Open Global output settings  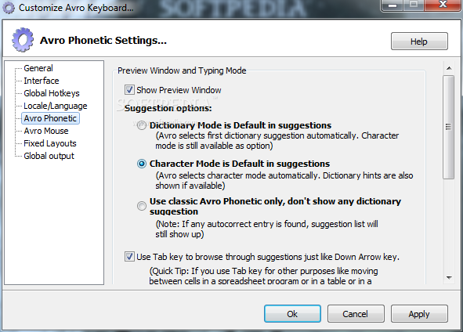[x=49, y=156]
